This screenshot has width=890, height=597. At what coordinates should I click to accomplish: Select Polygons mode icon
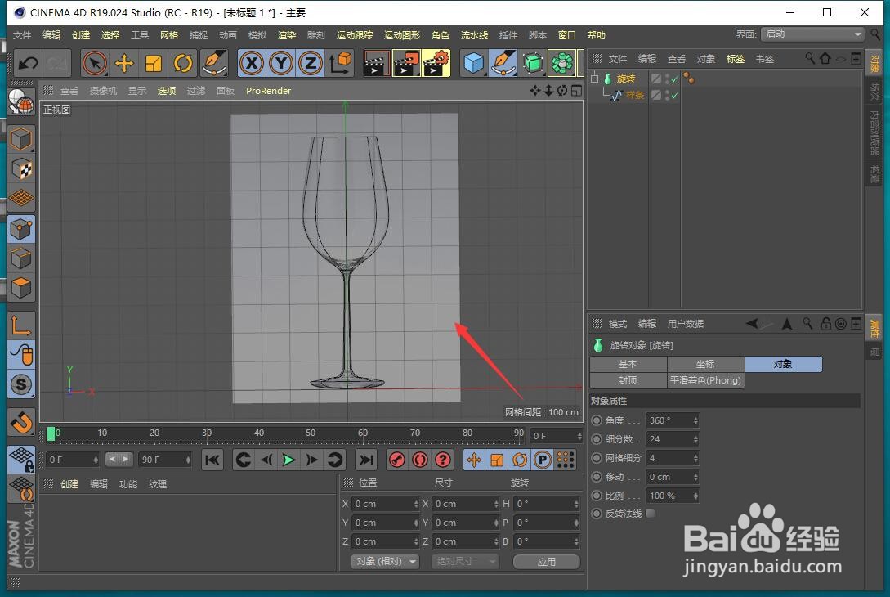coord(21,288)
